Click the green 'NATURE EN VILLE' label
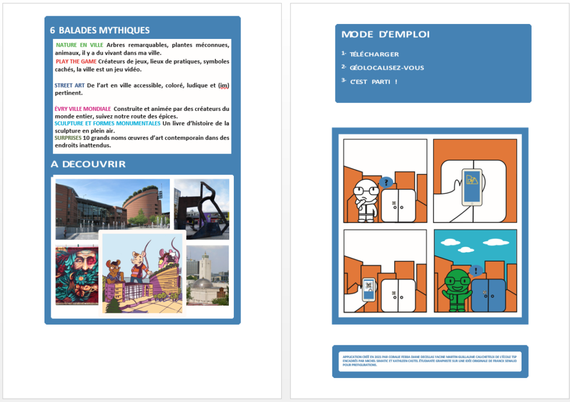This screenshot has width=570, height=402. point(80,45)
